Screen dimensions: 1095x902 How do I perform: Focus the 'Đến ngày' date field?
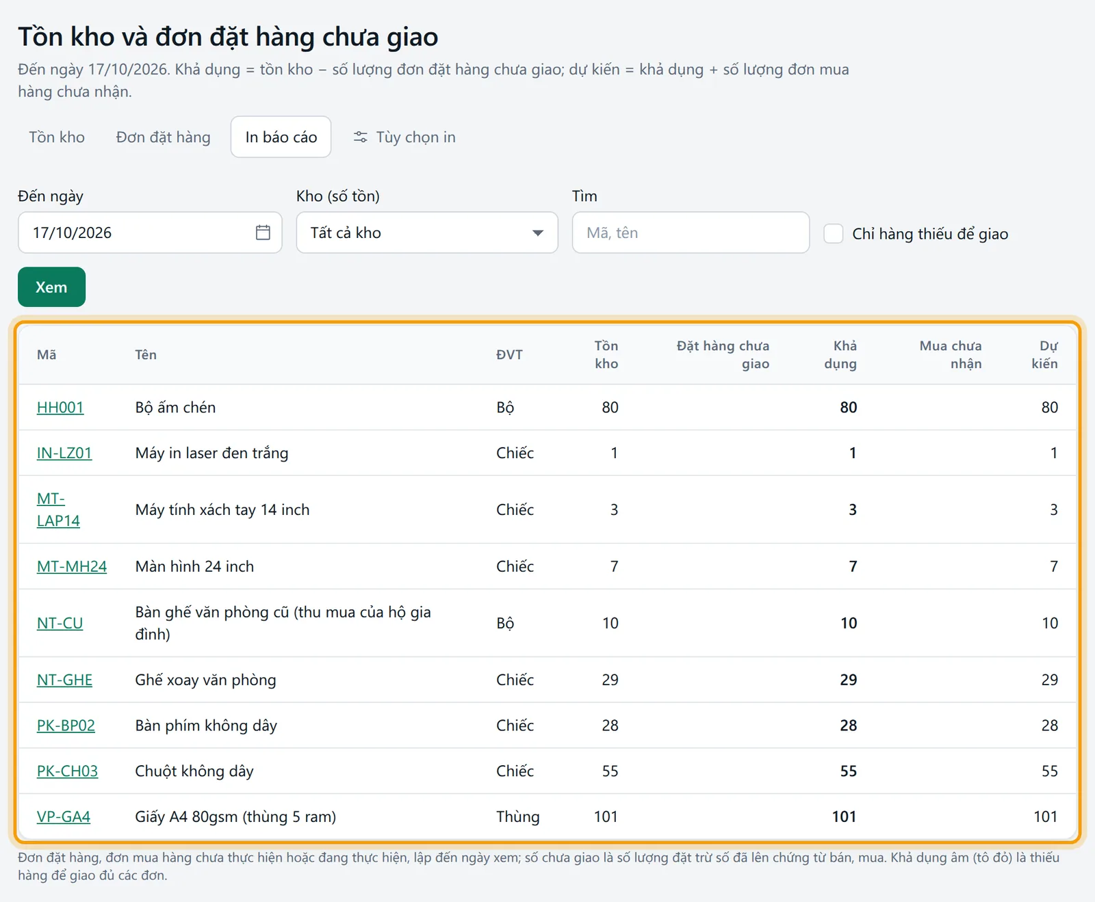tap(150, 233)
